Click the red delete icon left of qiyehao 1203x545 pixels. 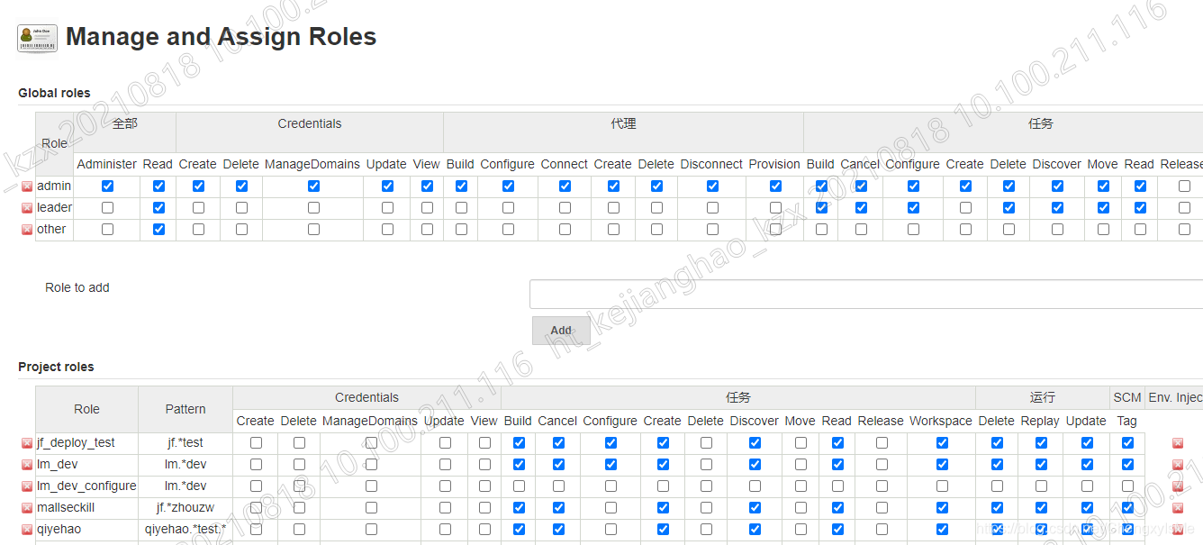pos(27,530)
